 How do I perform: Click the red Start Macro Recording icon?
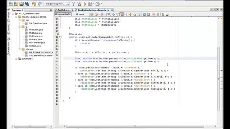click(153, 14)
